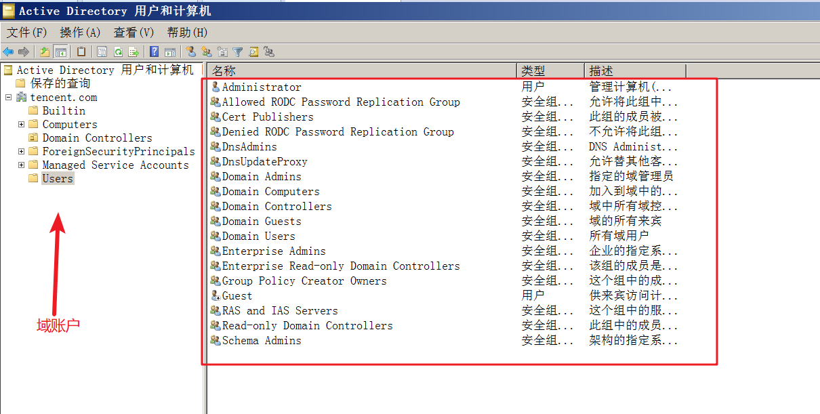This screenshot has width=820, height=414.
Task: Toggle the action pane toolbar icon
Action: 170,51
